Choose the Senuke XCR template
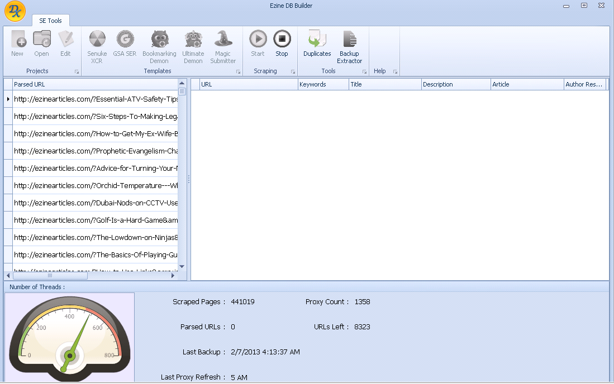614x384 pixels. point(97,47)
